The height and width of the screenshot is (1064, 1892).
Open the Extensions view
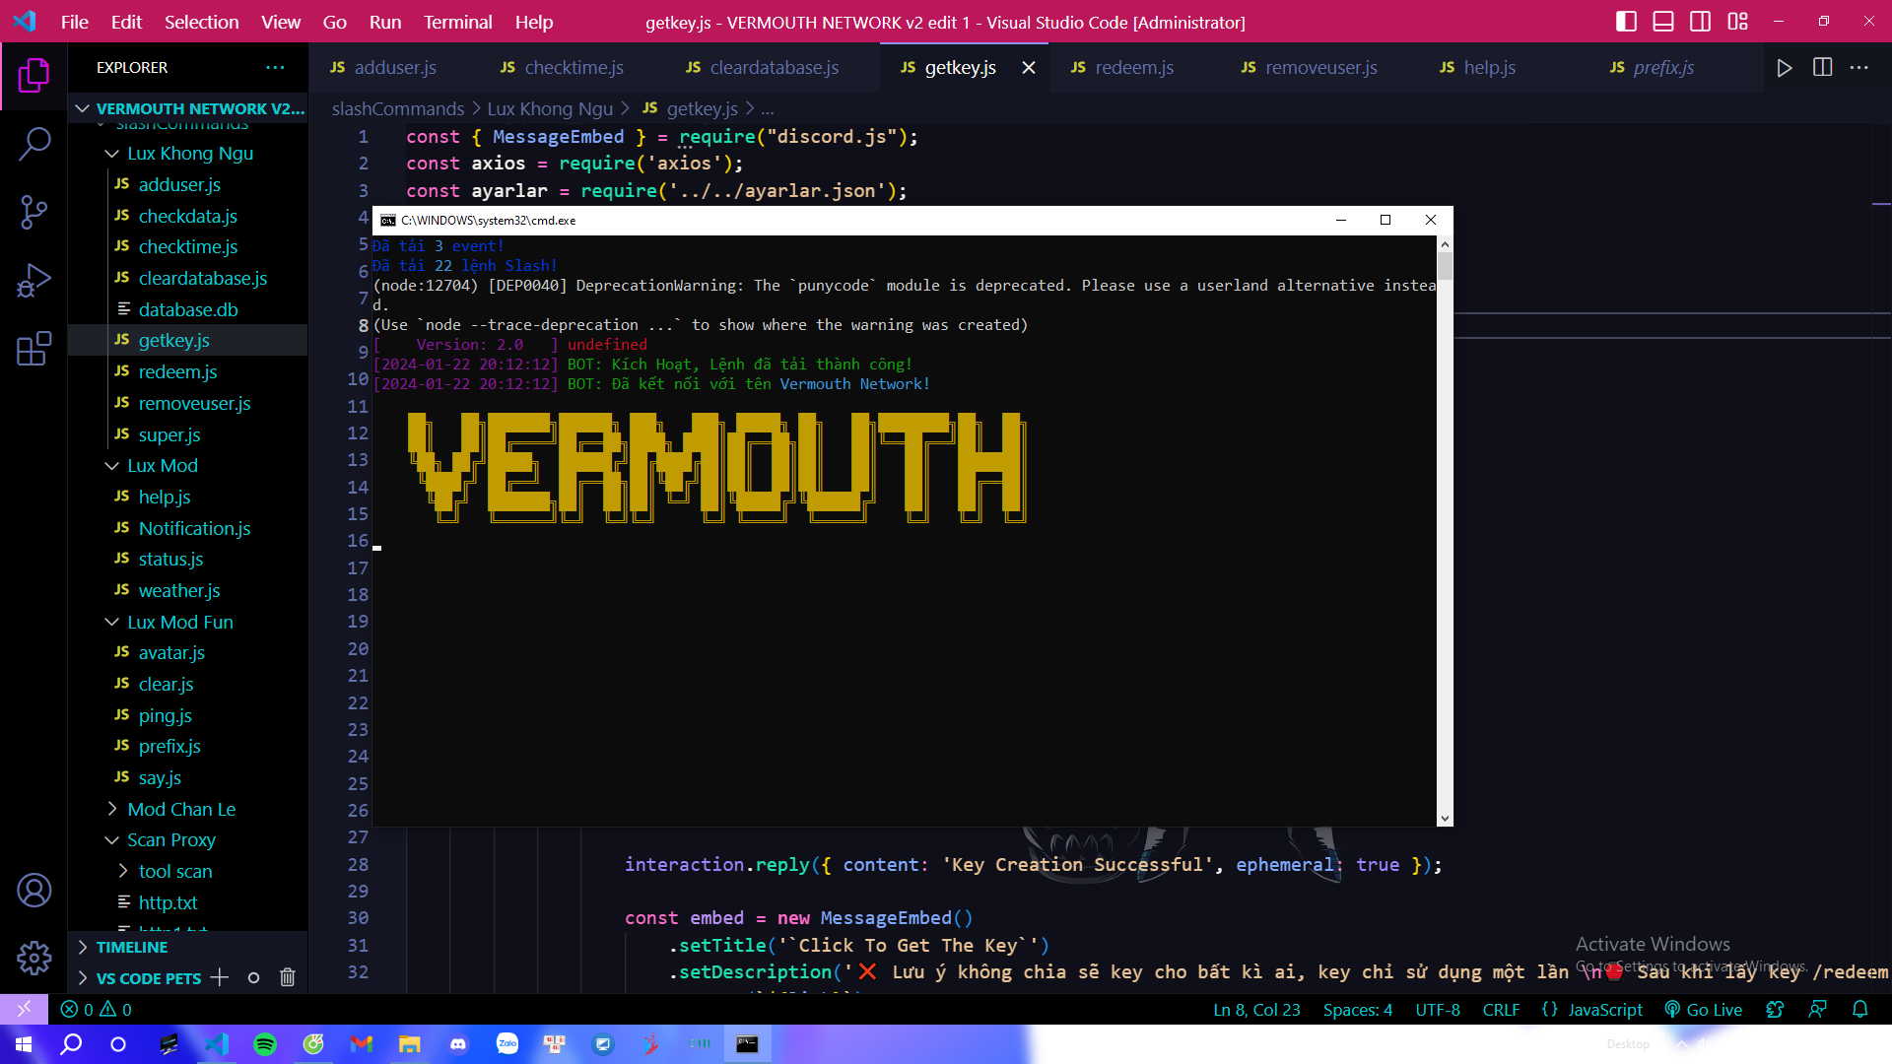(35, 349)
